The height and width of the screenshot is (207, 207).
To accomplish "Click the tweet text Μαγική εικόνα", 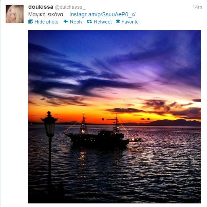I will click(x=48, y=15).
